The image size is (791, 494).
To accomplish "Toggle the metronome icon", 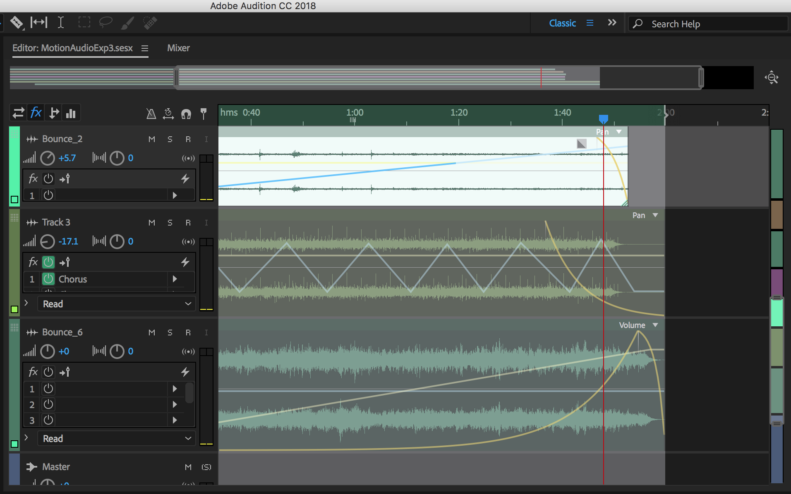I will [151, 114].
